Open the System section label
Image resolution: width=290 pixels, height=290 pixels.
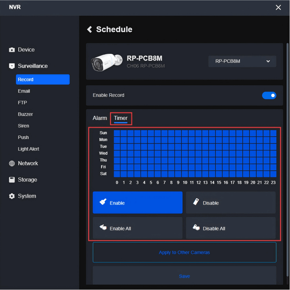[x=27, y=196]
